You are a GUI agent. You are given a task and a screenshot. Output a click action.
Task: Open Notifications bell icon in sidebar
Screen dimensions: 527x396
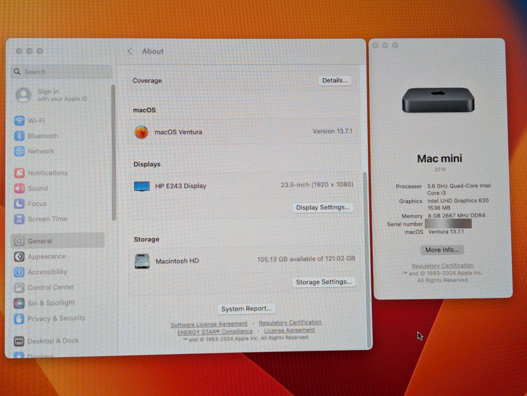click(x=19, y=173)
